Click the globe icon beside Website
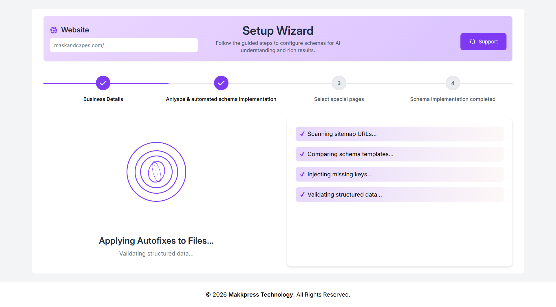This screenshot has width=556, height=307. coord(54,30)
